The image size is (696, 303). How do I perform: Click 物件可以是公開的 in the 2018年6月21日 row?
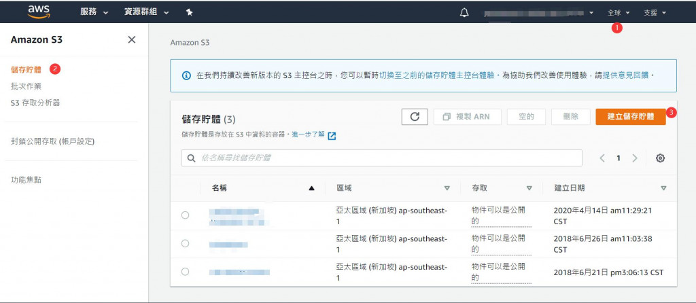[x=501, y=272]
